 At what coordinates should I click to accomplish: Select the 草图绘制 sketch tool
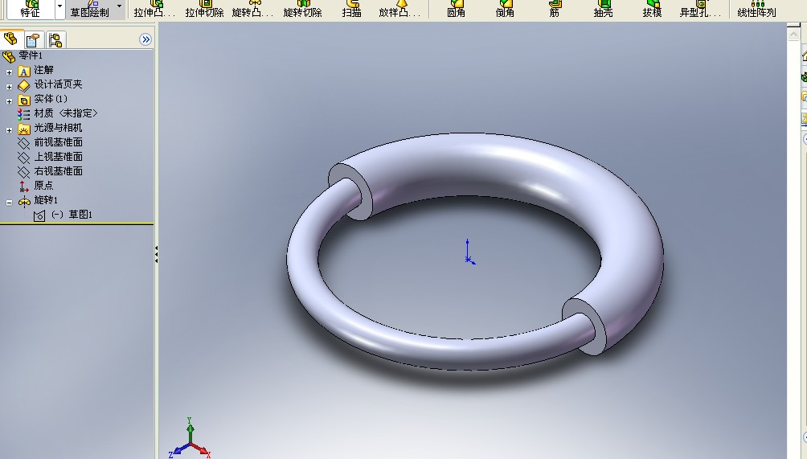[89, 10]
